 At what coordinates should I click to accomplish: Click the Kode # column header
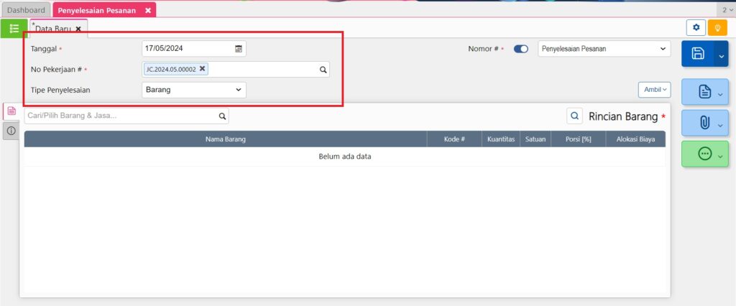454,139
